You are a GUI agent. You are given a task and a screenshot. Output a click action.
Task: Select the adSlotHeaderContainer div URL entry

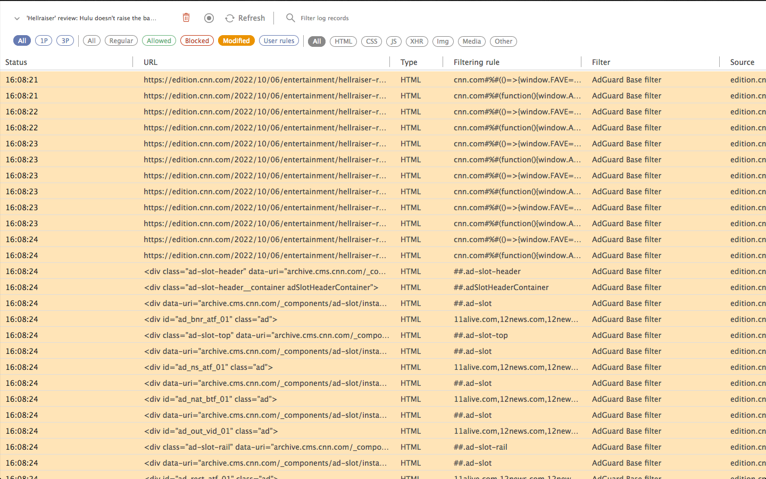(261, 287)
